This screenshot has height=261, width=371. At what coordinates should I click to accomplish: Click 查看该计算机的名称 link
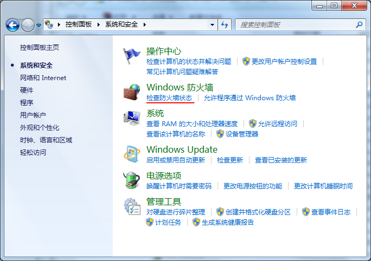tap(176, 134)
